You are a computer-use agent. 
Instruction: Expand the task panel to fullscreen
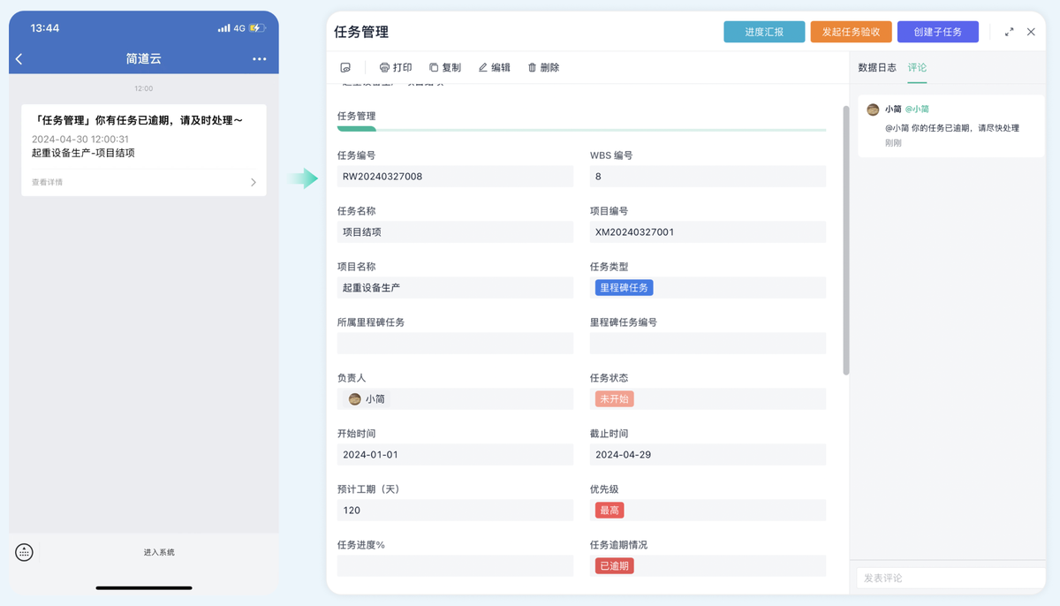[1009, 32]
